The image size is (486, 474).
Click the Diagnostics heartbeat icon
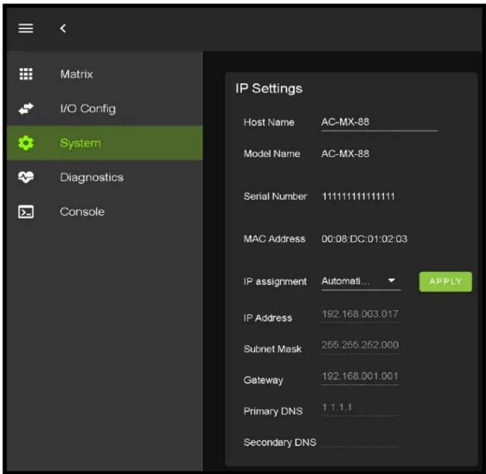[26, 177]
